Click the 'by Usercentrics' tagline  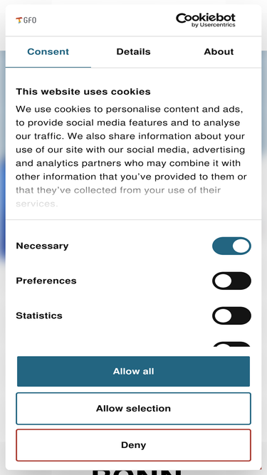213,25
